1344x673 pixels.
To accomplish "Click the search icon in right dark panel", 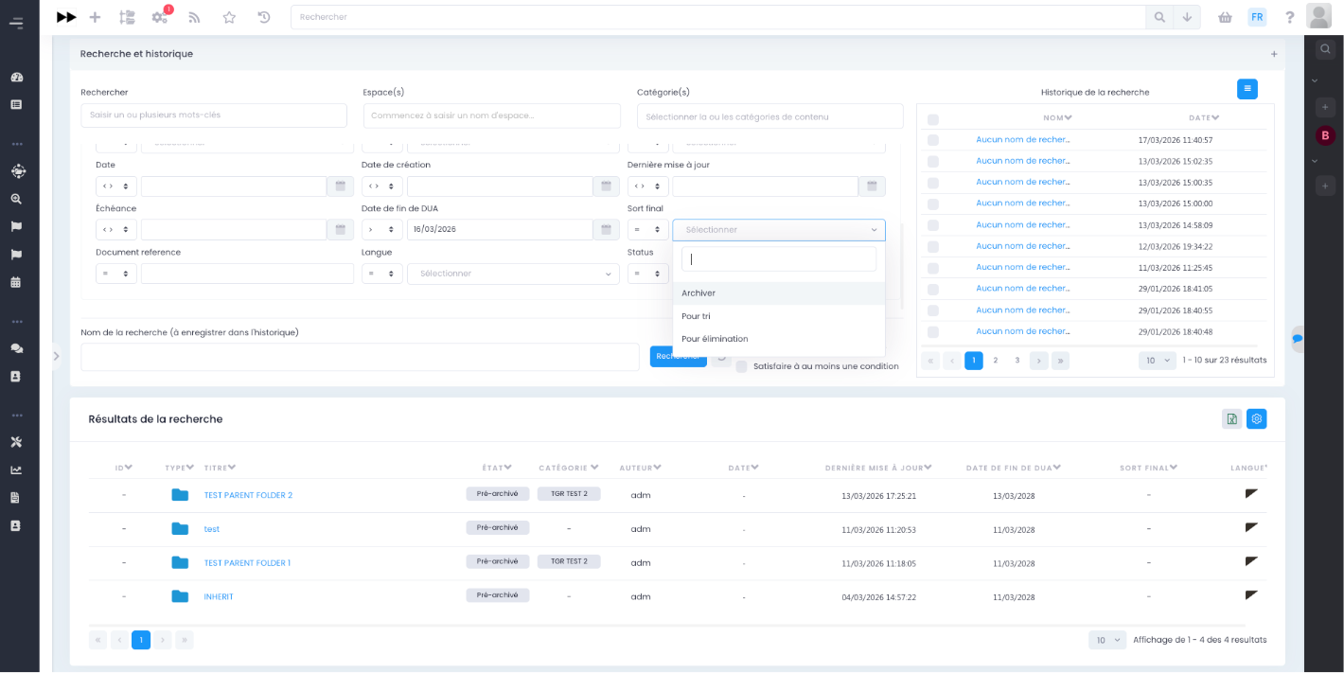I will click(1325, 48).
